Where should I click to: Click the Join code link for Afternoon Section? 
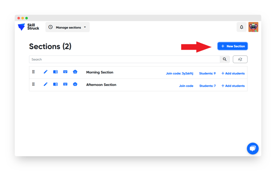(186, 86)
